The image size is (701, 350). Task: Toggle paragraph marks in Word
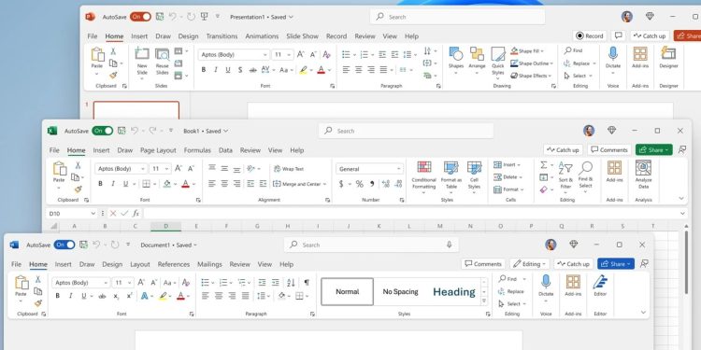tap(307, 282)
